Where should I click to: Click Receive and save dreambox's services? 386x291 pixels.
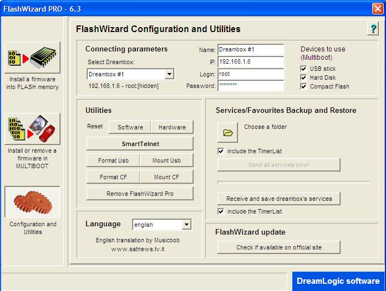[x=279, y=199]
